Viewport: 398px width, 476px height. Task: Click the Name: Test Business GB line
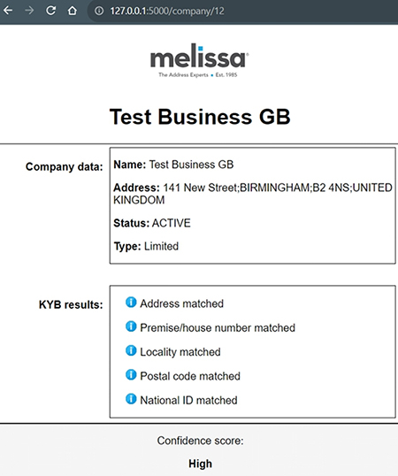[x=173, y=165]
